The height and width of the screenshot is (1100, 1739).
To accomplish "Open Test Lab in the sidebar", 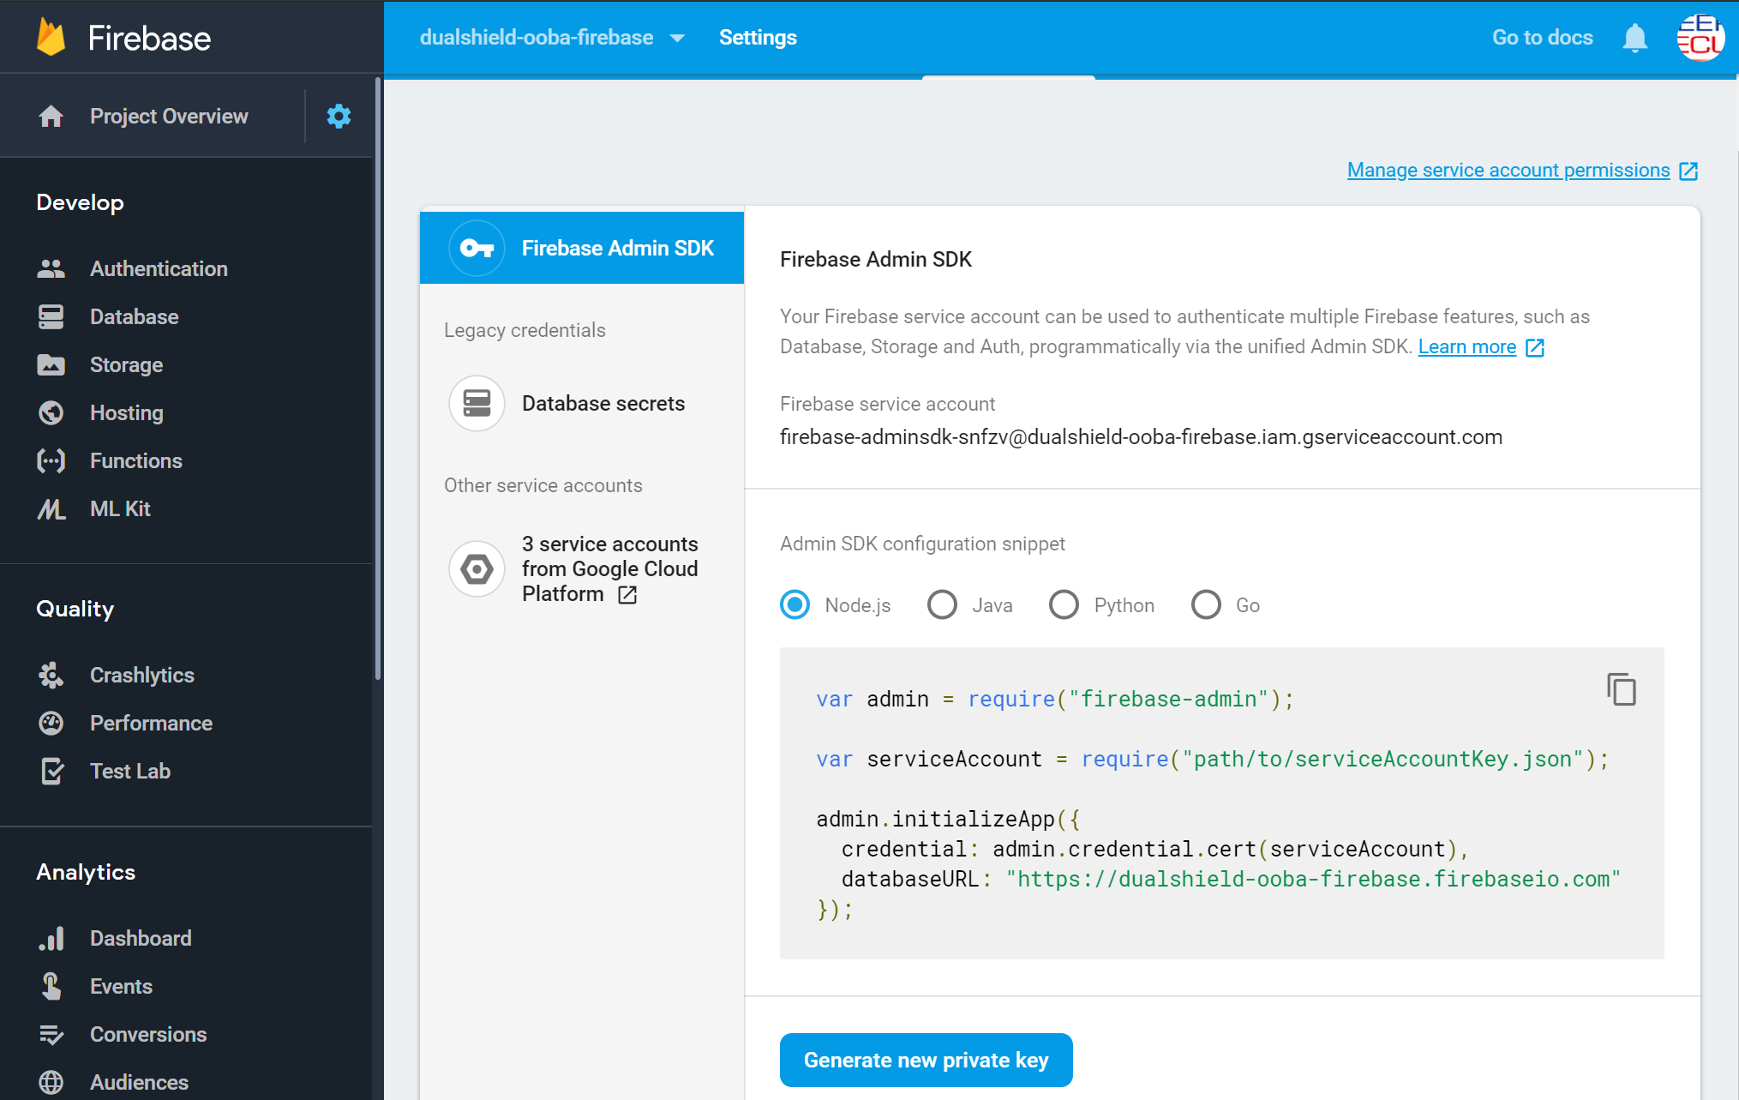I will click(x=129, y=771).
